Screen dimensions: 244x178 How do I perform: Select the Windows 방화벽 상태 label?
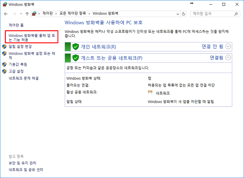point(84,78)
